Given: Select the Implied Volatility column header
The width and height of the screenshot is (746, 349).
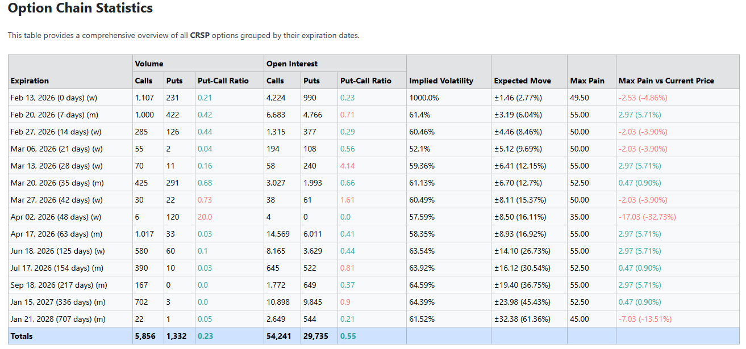Looking at the screenshot, I should click(441, 81).
